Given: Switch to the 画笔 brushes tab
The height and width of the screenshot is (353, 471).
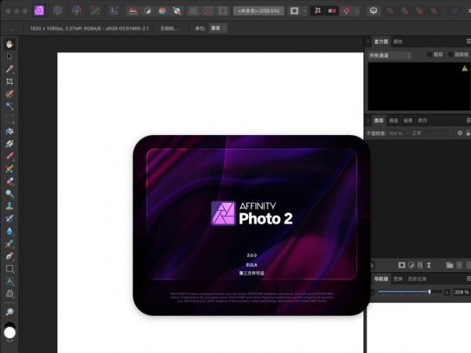Looking at the screenshot, I should (407, 121).
